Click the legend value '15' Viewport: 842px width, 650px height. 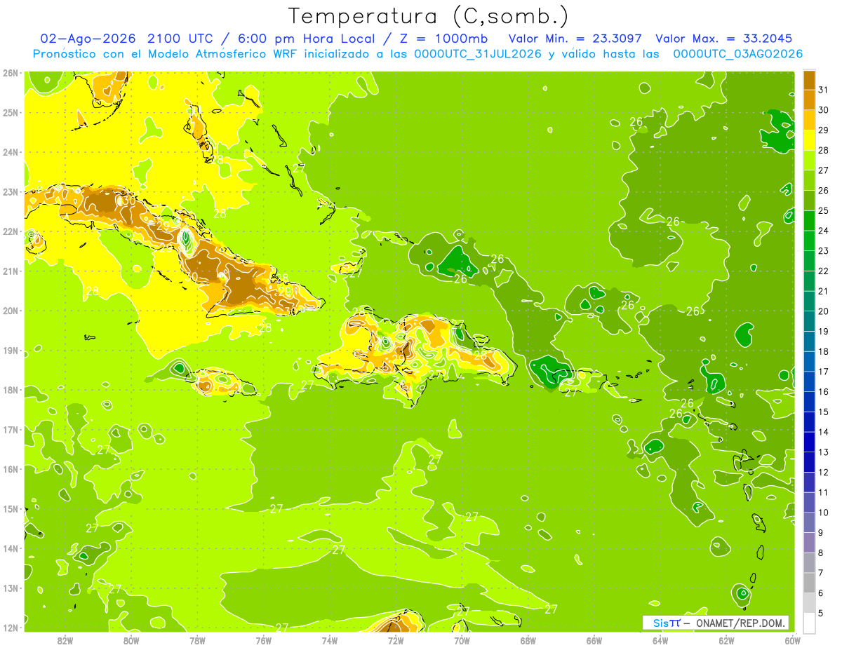824,412
